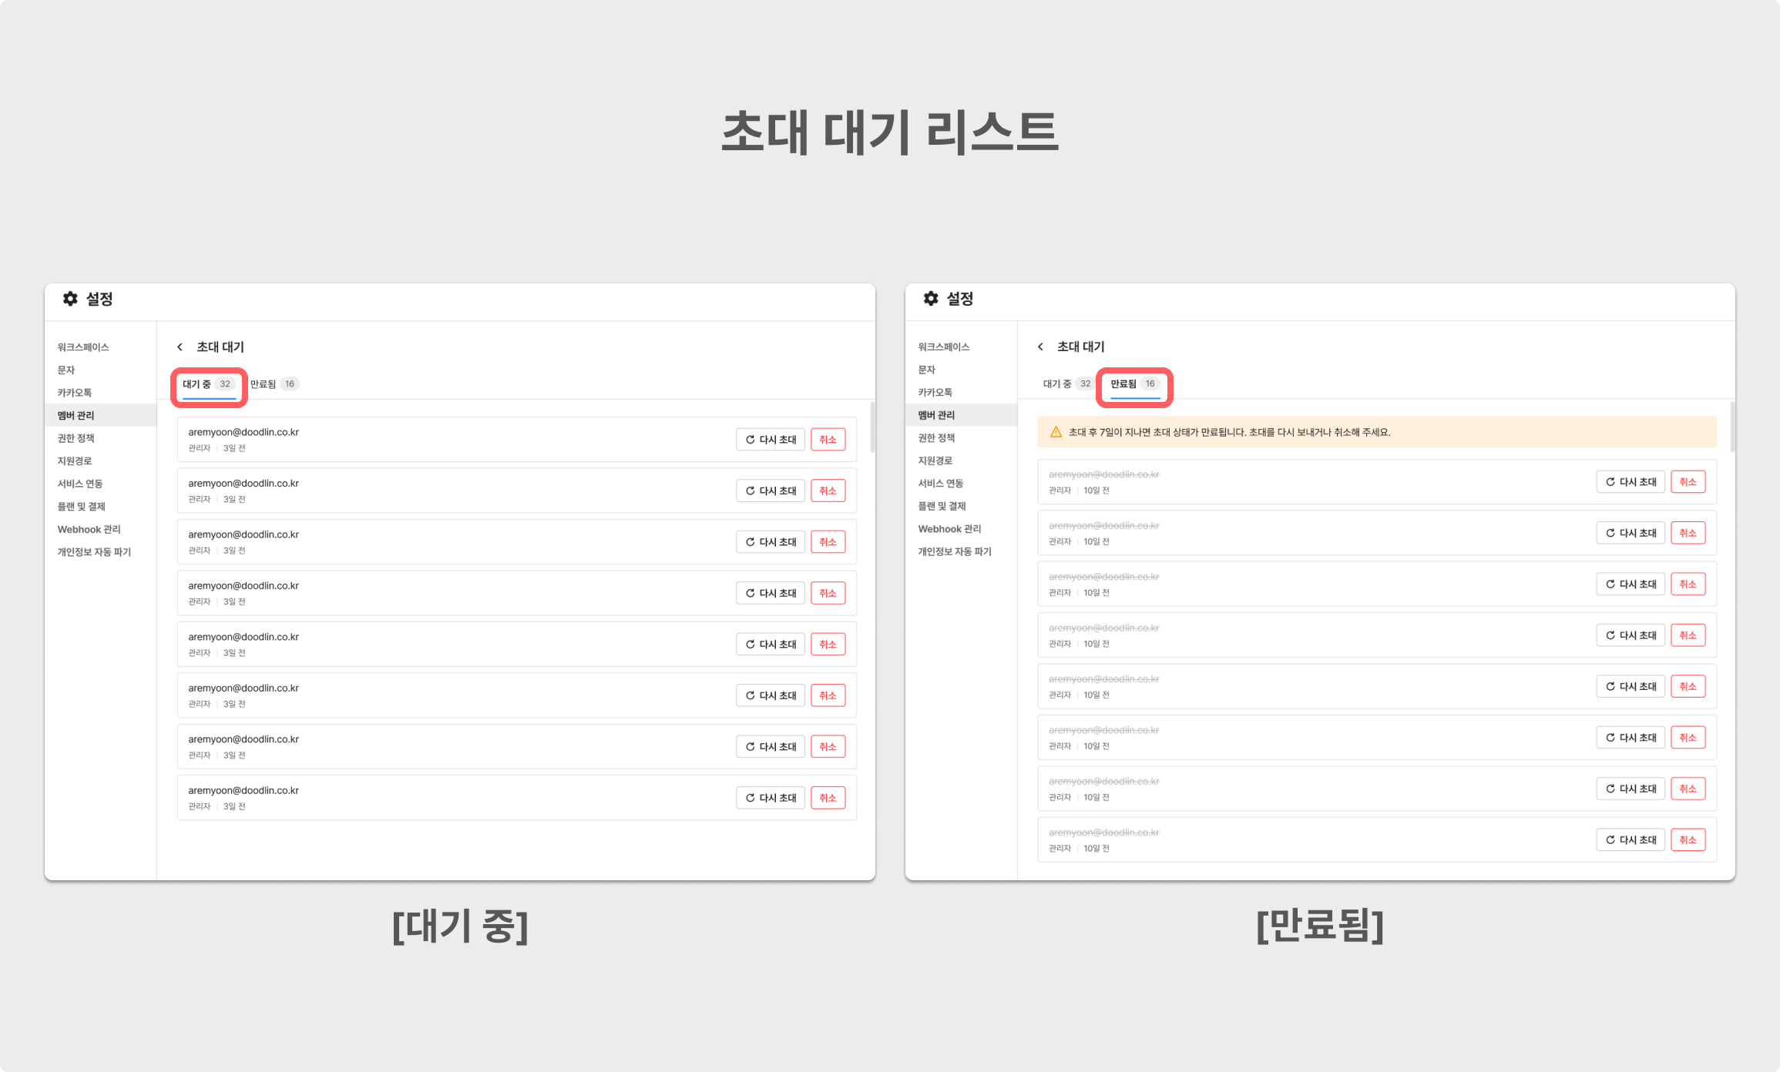Click the refresh icon in the first 다시 초대 button, left list
This screenshot has width=1780, height=1072.
pyautogui.click(x=750, y=440)
